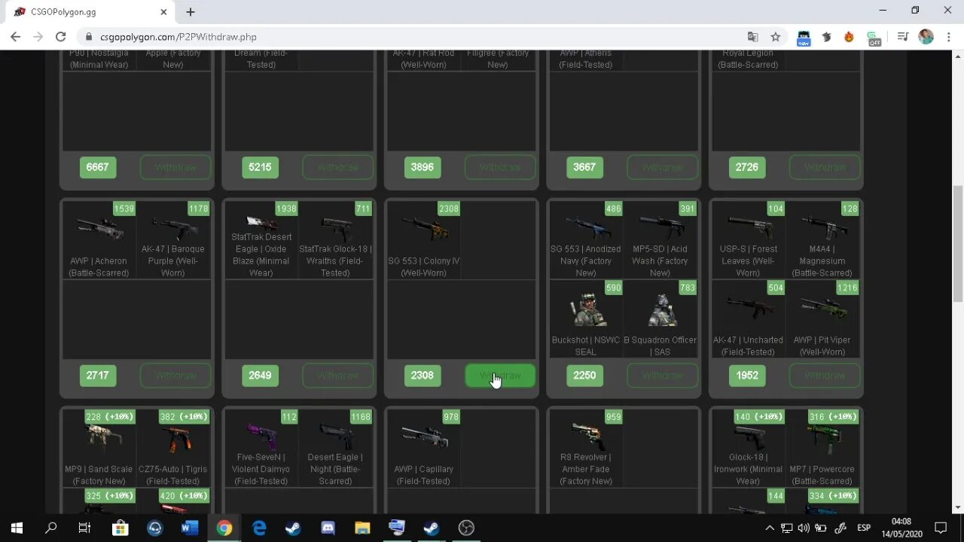Screen dimensions: 964x542
Task: Withdraw the 2649 StatTrak Desert Eagle trade
Action: (x=338, y=376)
